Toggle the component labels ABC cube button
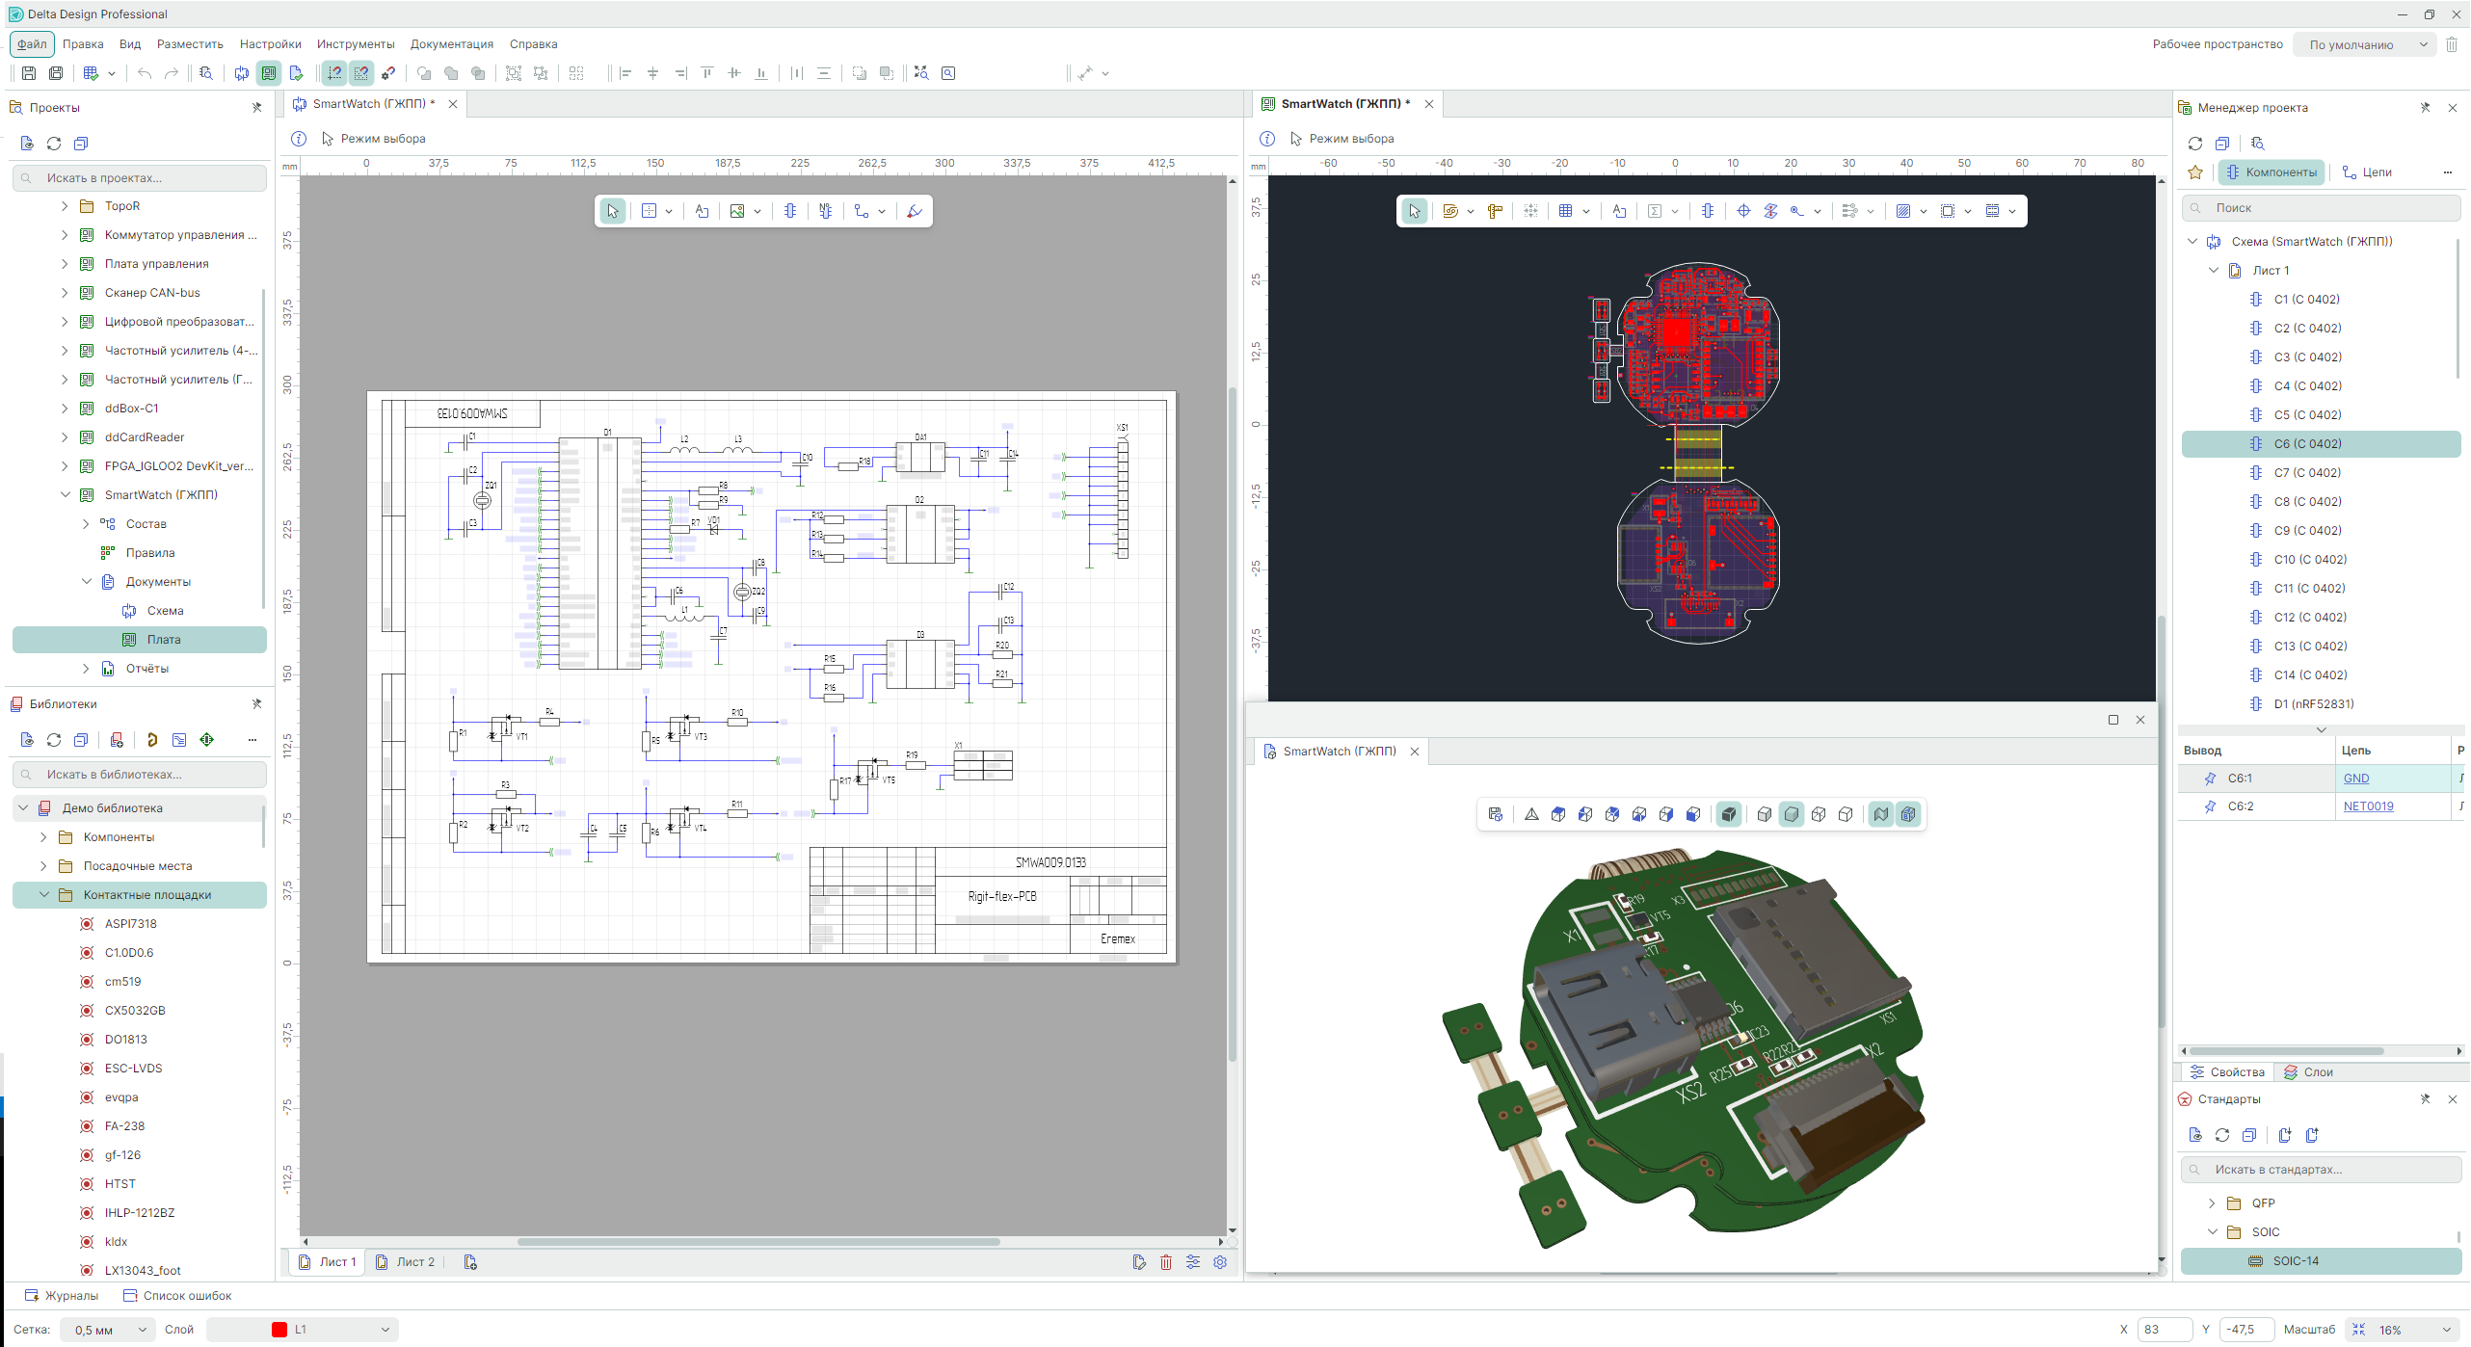This screenshot has width=2471, height=1347. tap(1908, 815)
